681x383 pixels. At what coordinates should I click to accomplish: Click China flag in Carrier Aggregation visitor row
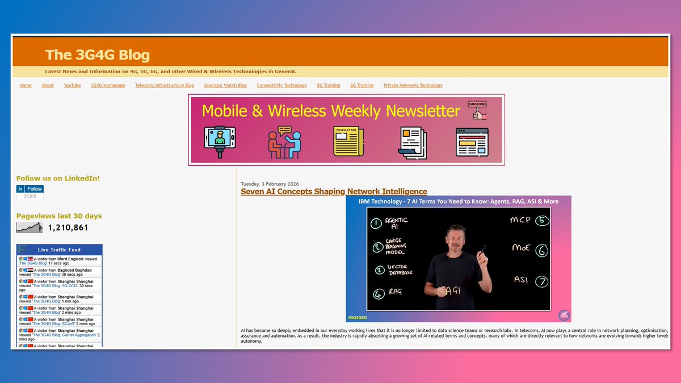coord(30,331)
